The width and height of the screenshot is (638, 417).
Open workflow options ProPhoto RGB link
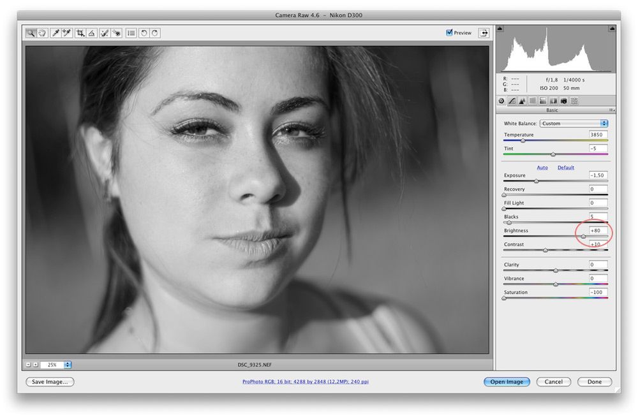click(306, 381)
